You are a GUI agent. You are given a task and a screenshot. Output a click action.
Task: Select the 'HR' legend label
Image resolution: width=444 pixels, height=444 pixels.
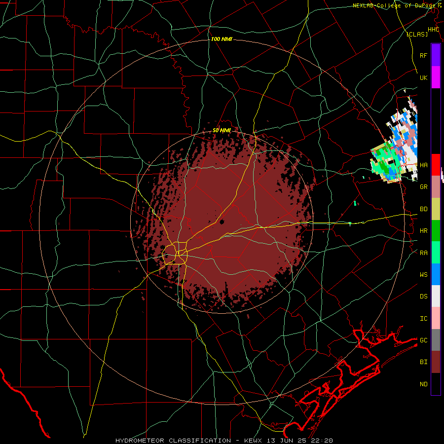[423, 231]
